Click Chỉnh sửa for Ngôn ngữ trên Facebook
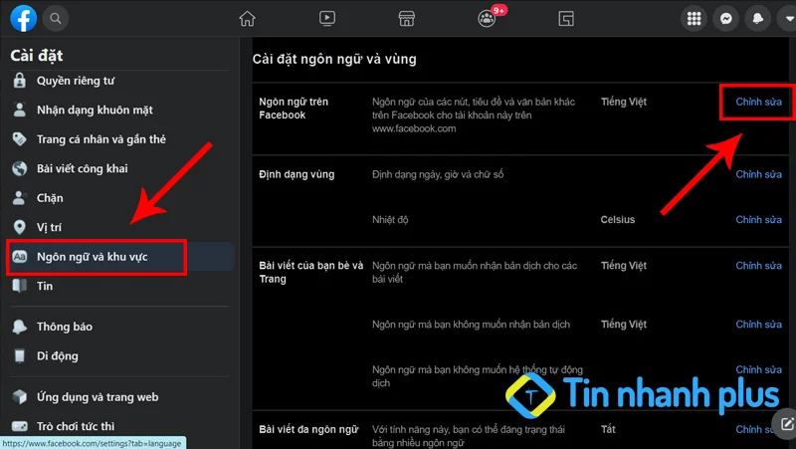 click(x=758, y=102)
